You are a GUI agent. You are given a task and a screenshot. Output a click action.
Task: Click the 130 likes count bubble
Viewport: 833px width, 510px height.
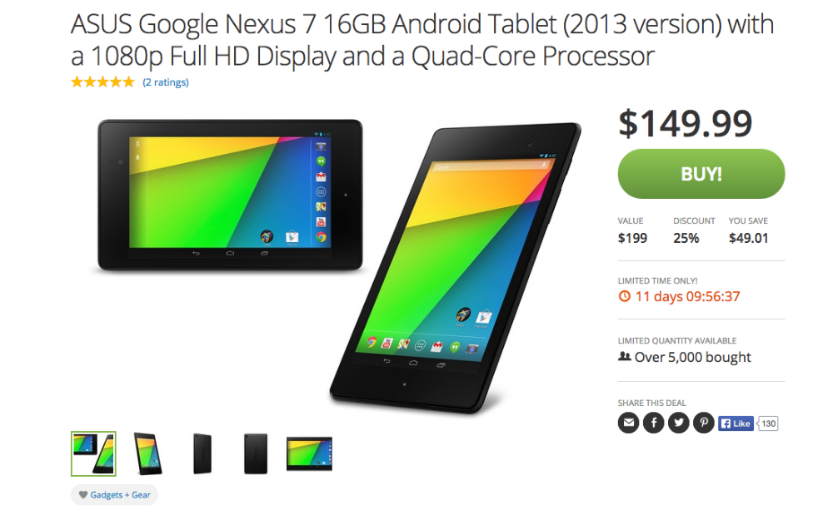click(768, 423)
